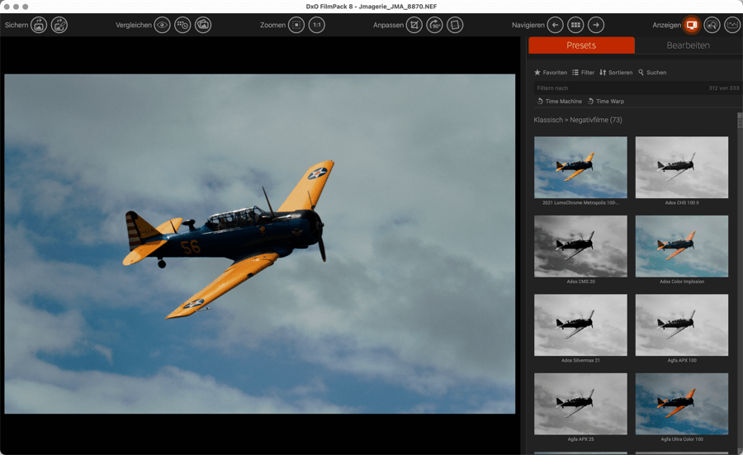
Task: Switch to the Bearbeiten tab
Action: (688, 45)
